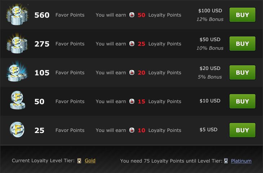
Task: Buy the $10 USD 50 Favor Points package
Action: 242,101
